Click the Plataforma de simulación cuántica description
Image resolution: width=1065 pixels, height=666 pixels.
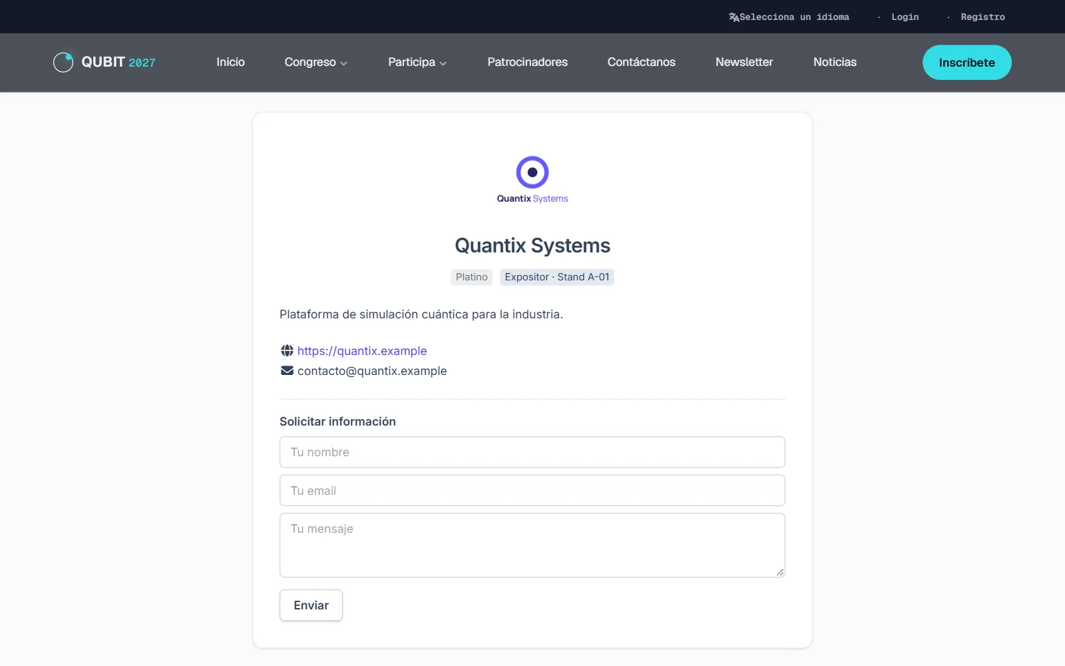[x=421, y=314]
